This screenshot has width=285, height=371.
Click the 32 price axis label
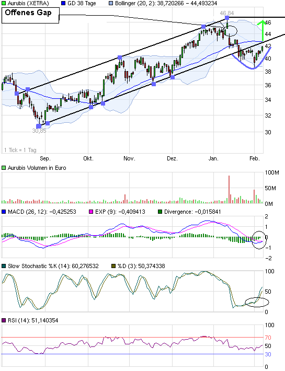268,115
